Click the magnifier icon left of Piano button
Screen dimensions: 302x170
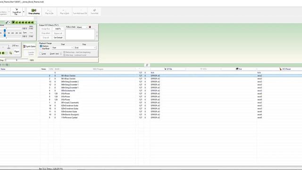tap(10, 53)
